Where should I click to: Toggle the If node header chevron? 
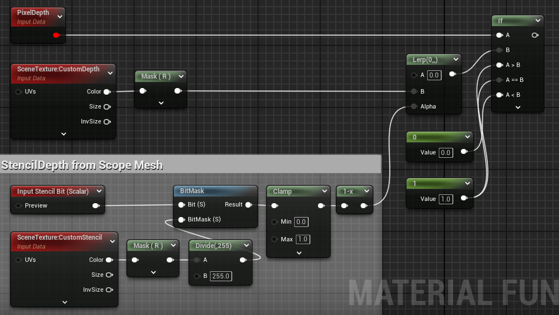click(x=537, y=20)
